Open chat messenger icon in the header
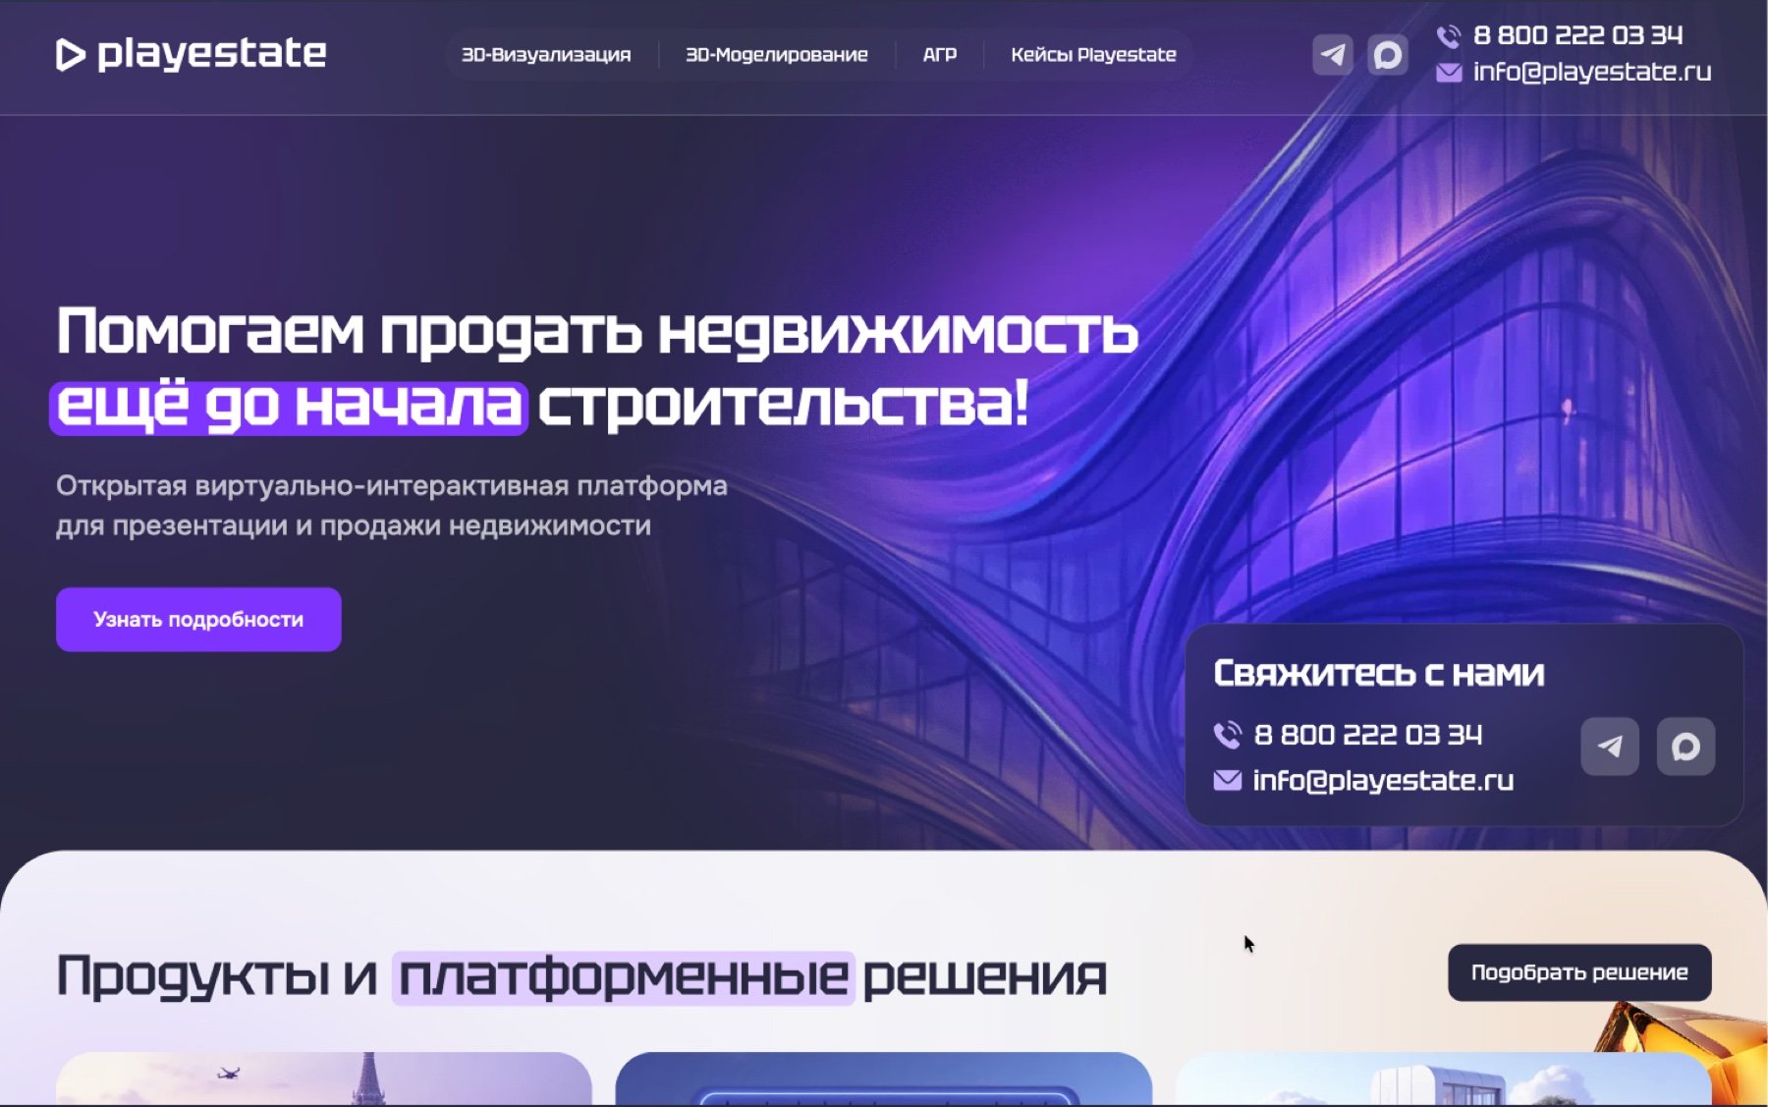Image resolution: width=1768 pixels, height=1107 pixels. pos(1388,55)
